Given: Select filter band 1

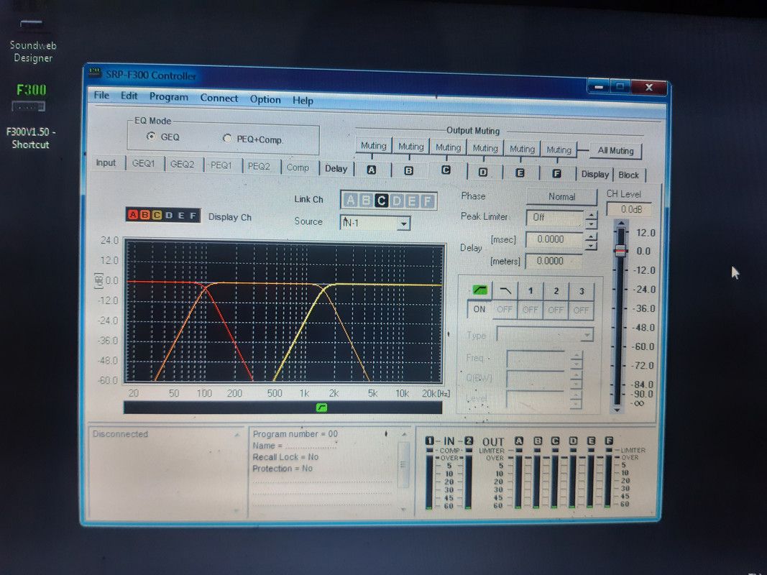Looking at the screenshot, I should pos(531,291).
